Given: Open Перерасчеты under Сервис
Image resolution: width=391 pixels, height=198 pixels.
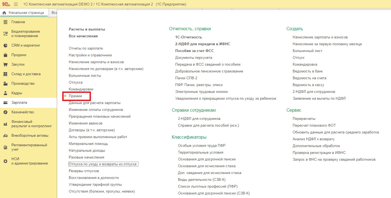Looking at the screenshot, I should 304,119.
